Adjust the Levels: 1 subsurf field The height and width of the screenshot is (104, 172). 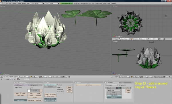(x=114, y=92)
